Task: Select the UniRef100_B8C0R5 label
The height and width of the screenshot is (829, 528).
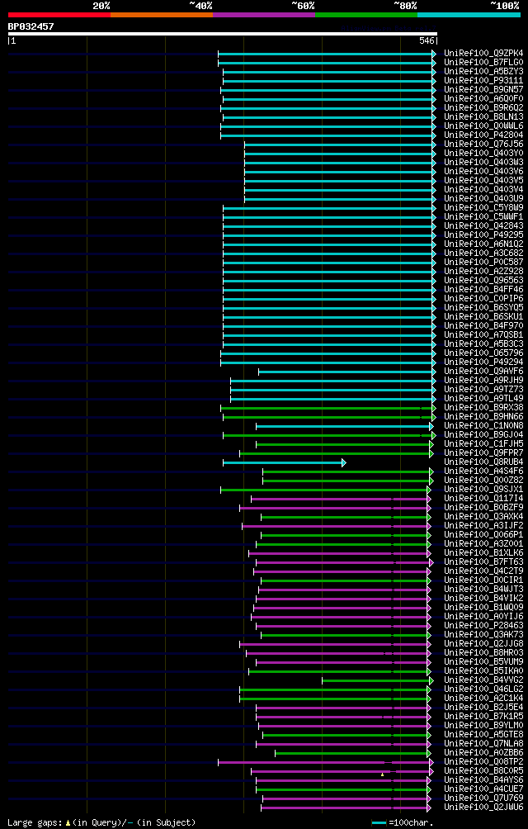Action: pos(483,770)
